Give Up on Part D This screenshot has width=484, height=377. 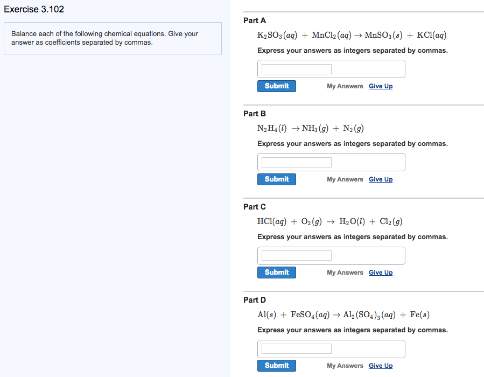tap(381, 365)
